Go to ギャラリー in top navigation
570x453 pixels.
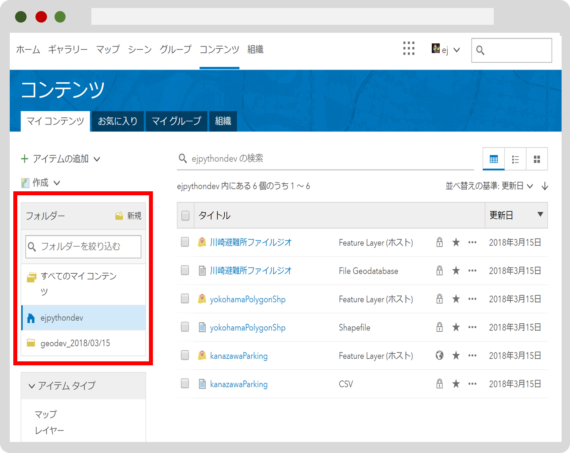[68, 49]
